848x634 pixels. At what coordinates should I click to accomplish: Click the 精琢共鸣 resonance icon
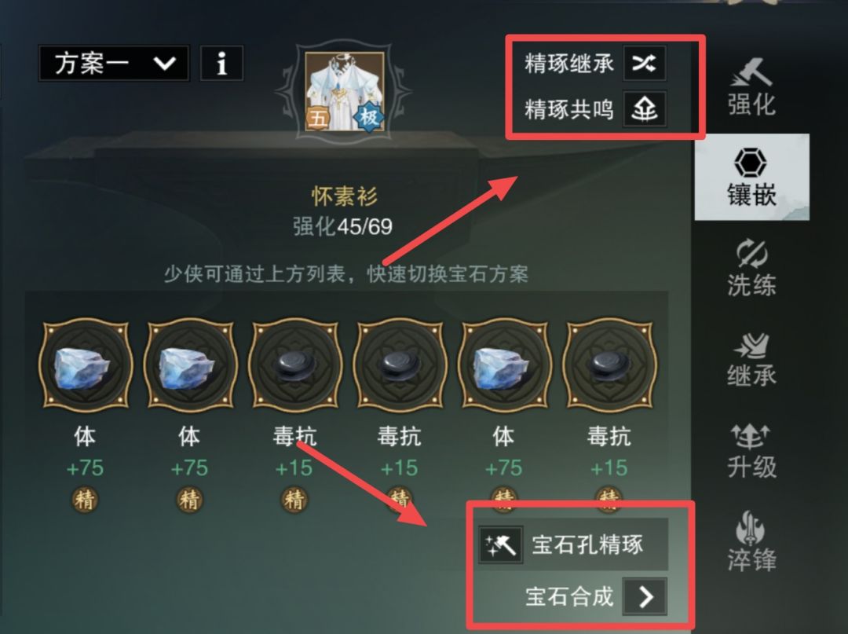pyautogui.click(x=644, y=109)
